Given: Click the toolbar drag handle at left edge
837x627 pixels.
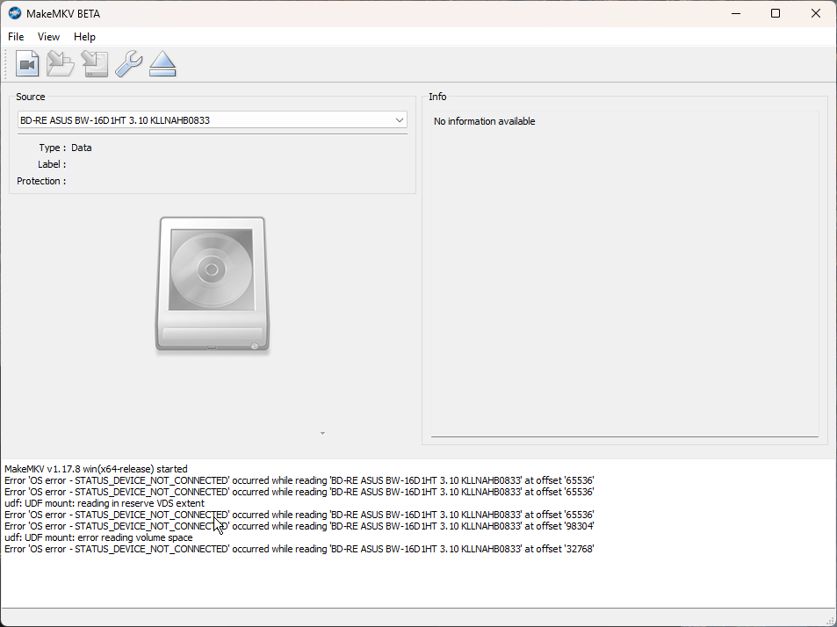Looking at the screenshot, I should tap(5, 64).
